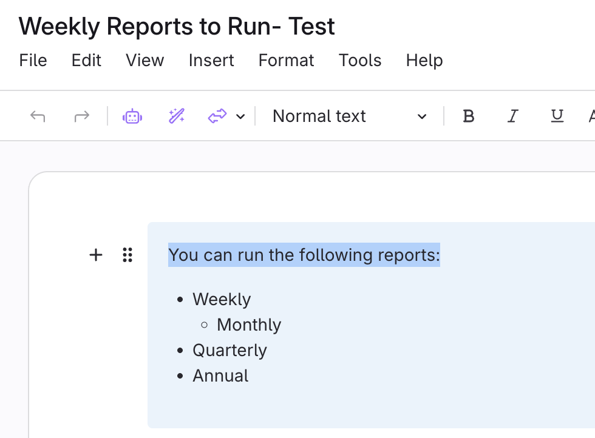Select the magic wand tool icon
595x438 pixels.
[x=176, y=116]
